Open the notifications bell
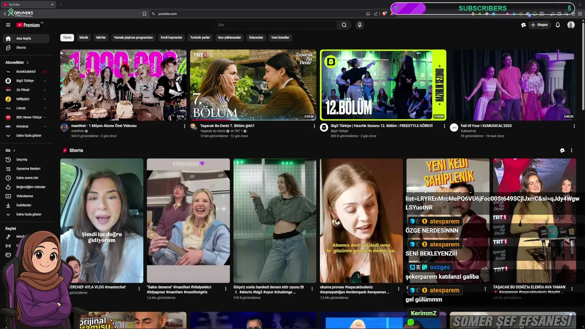The width and height of the screenshot is (585, 329). coord(558,25)
